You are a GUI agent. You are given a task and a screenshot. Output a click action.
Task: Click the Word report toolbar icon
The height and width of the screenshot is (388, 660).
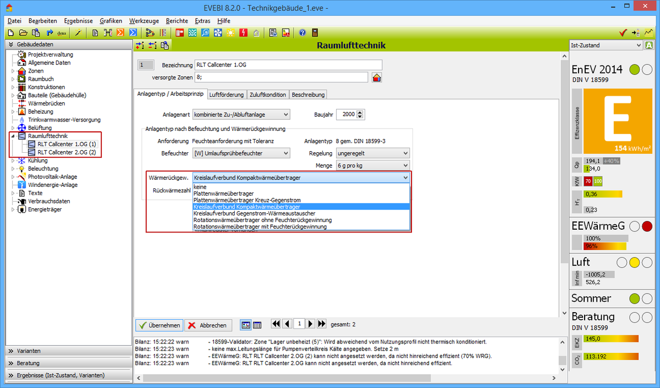[x=273, y=33]
